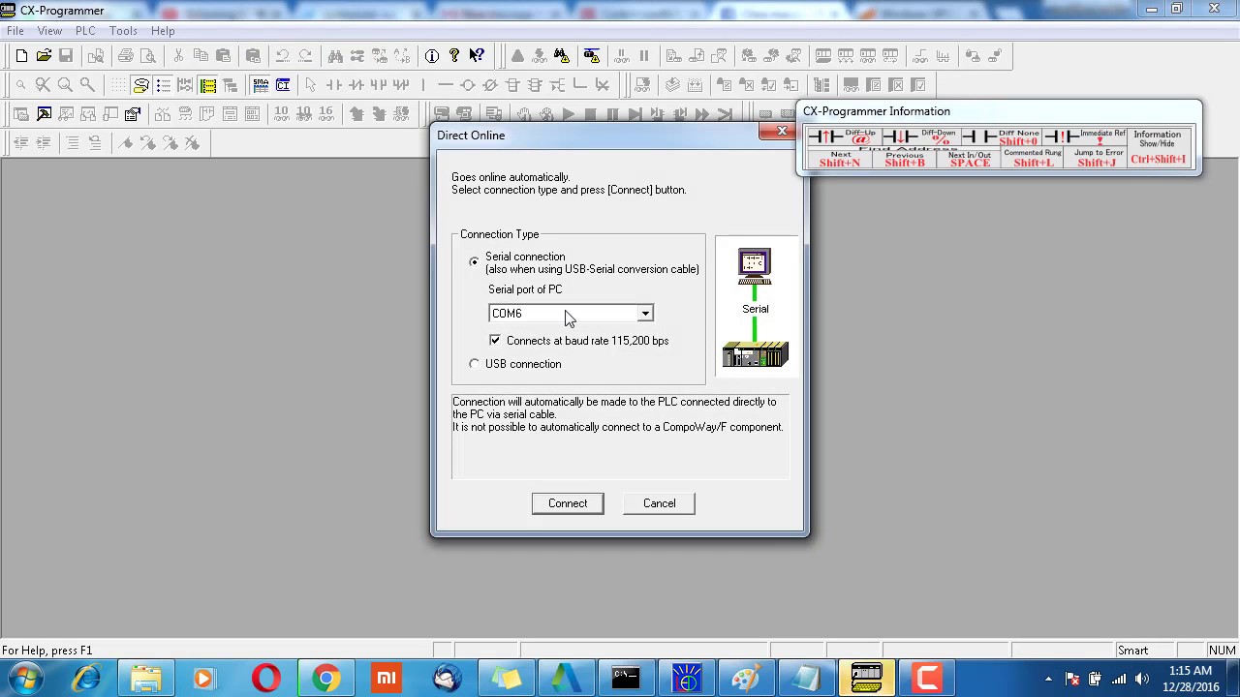
Task: Click the yellow Help question mark icon
Action: click(x=454, y=56)
